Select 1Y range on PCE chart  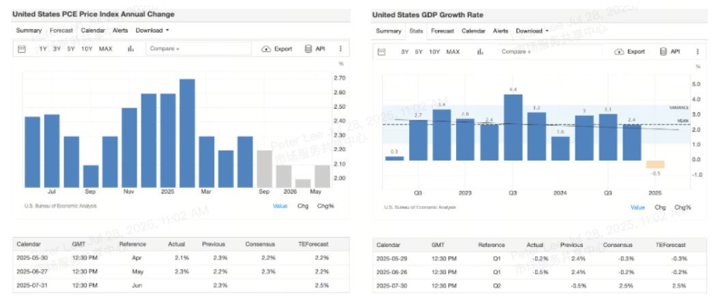[x=43, y=49]
